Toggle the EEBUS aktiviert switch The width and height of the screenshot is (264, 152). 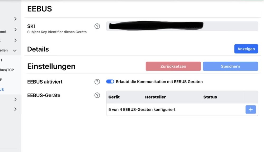point(110,82)
